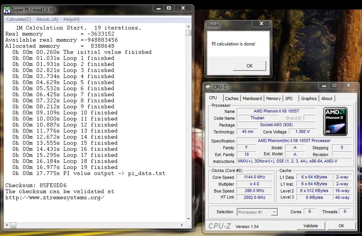The width and height of the screenshot is (362, 236).
Task: Click the Validate button in CPU-Z
Action: tap(311, 226)
